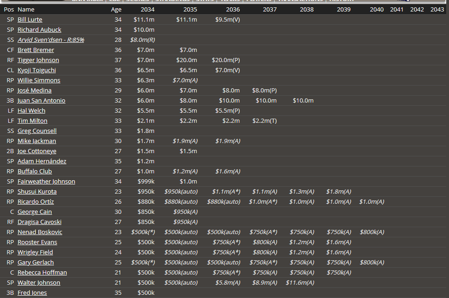The height and width of the screenshot is (298, 449).
Task: Open Tim Milton's player page
Action: click(32, 121)
